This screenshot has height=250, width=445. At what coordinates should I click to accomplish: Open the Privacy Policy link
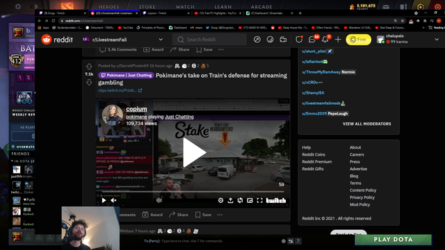click(362, 197)
